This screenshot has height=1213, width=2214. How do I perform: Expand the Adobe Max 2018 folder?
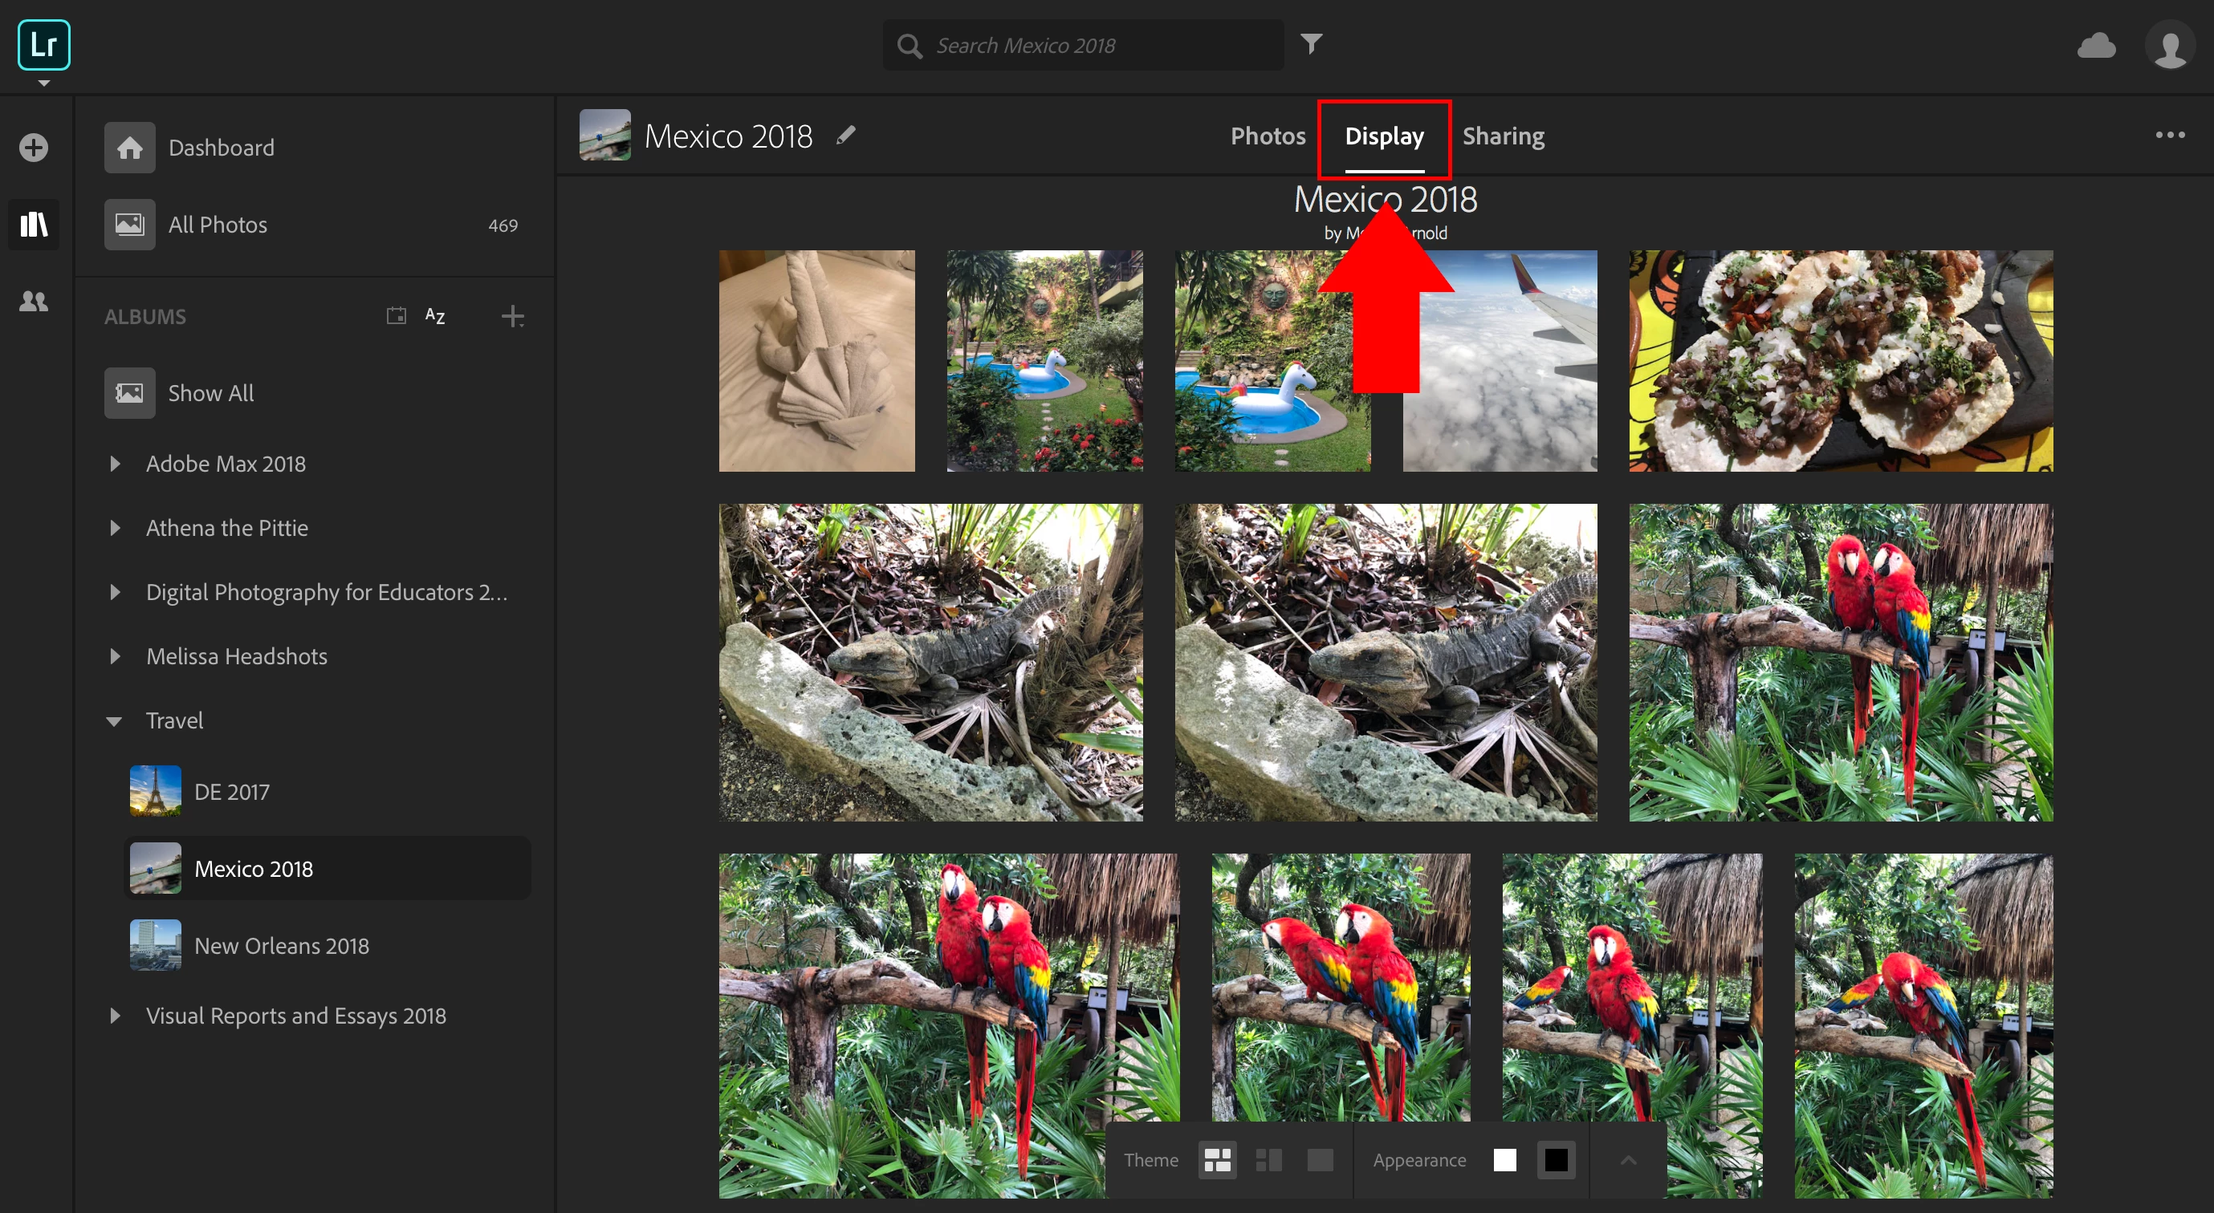[115, 464]
